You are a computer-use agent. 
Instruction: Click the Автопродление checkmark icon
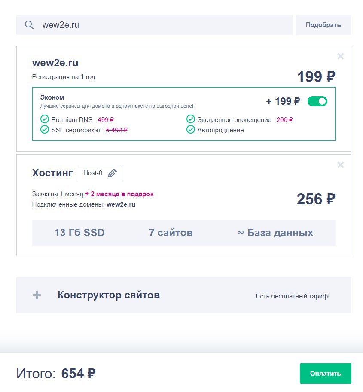pyautogui.click(x=191, y=129)
